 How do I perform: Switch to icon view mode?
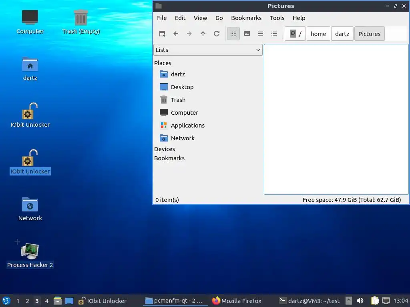(x=233, y=34)
